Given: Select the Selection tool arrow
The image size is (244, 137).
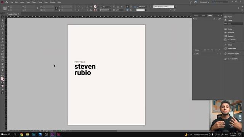Looking at the screenshot, I should tap(3, 17).
